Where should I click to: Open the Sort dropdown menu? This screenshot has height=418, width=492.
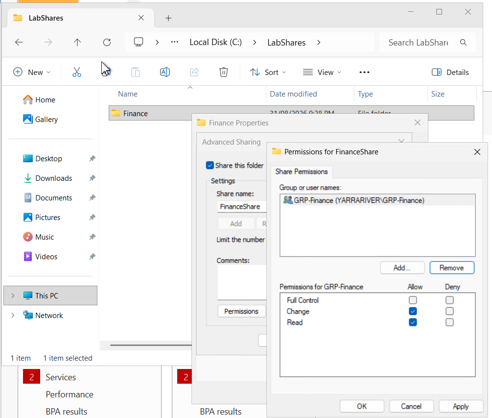[268, 72]
